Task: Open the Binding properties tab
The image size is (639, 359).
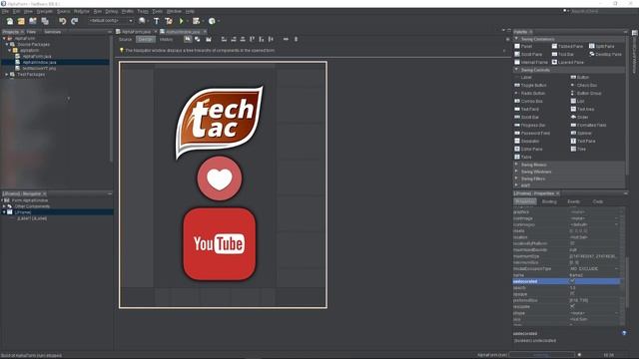Action: click(x=549, y=201)
